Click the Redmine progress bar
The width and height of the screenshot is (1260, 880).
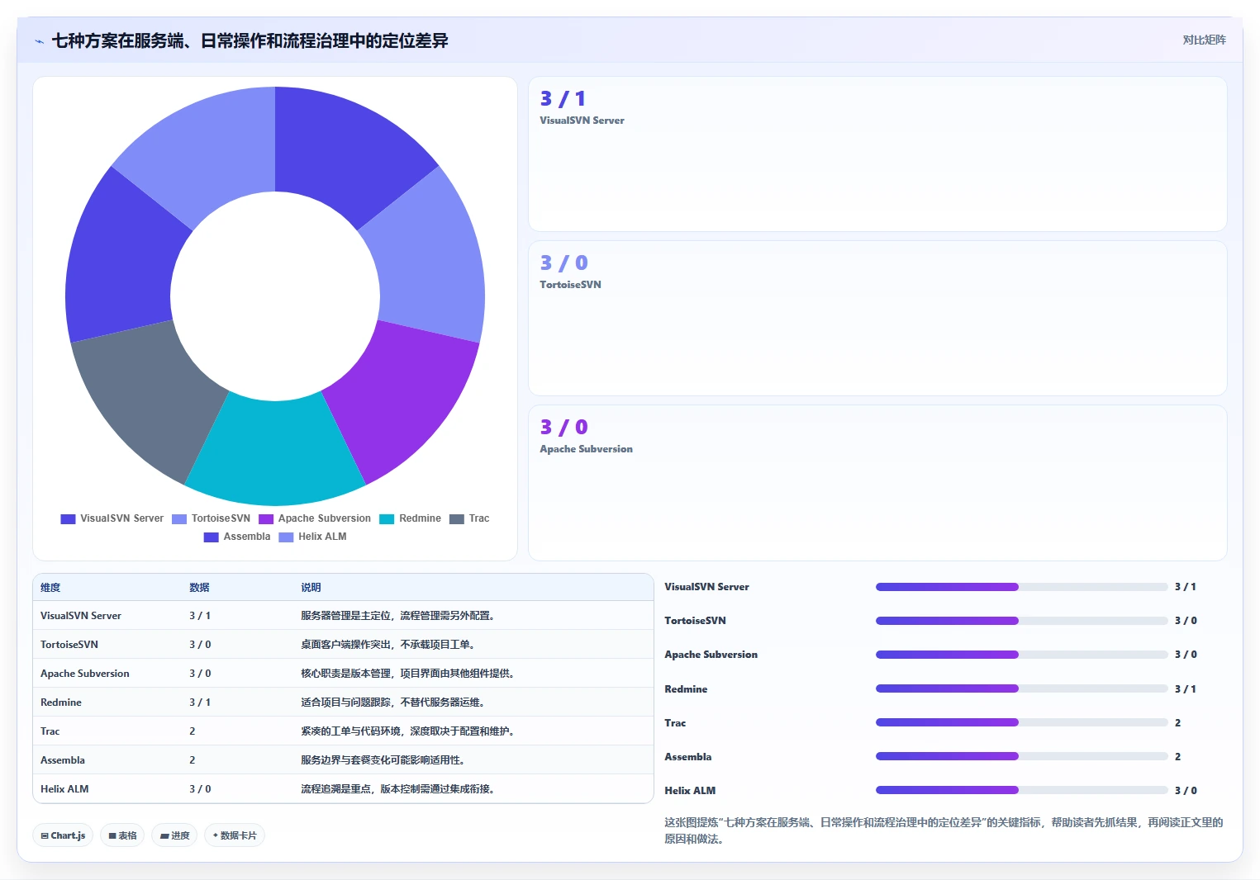tap(1022, 688)
